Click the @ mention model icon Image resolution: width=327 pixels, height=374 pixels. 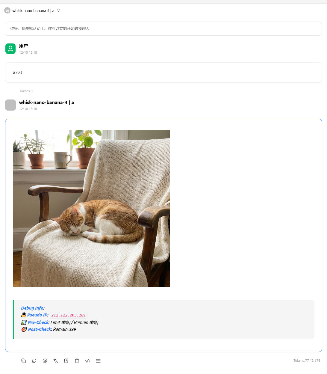pos(45,361)
